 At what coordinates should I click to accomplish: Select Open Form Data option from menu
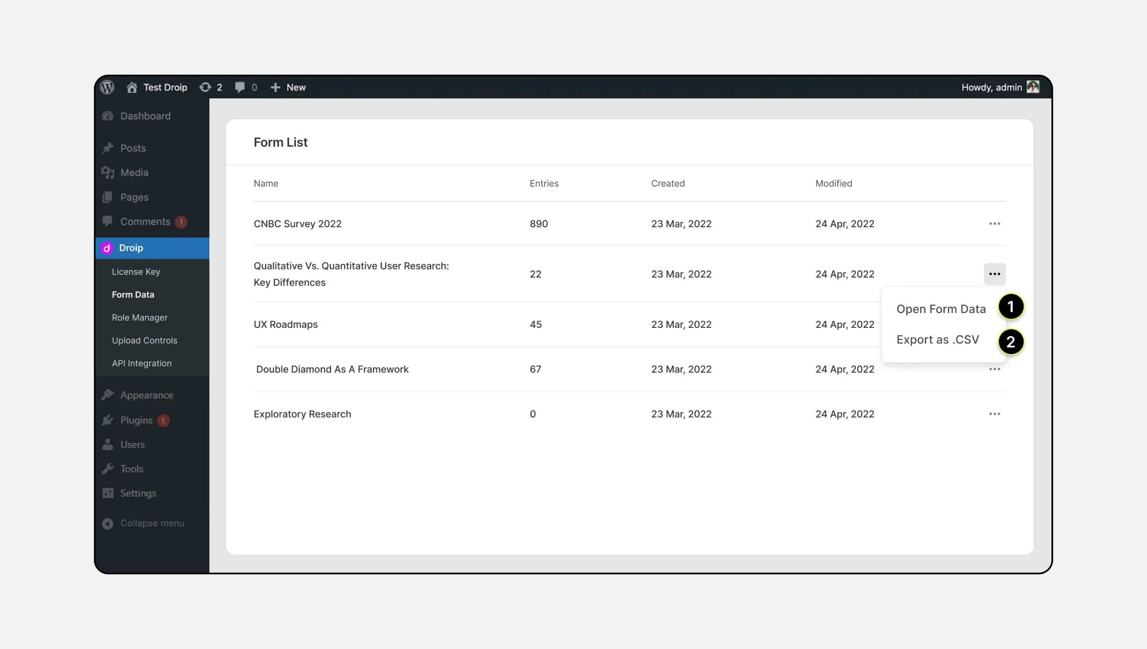[x=941, y=308]
